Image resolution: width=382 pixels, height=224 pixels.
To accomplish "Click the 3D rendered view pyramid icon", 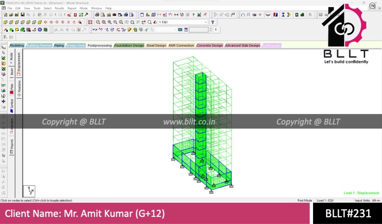I will click(x=155, y=22).
